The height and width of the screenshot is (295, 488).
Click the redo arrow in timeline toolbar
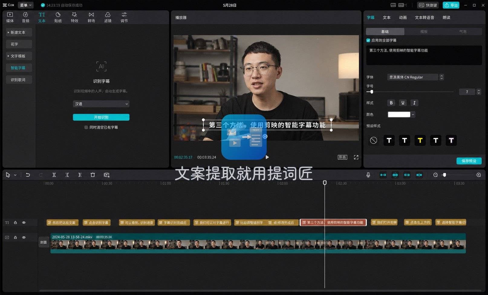point(41,175)
